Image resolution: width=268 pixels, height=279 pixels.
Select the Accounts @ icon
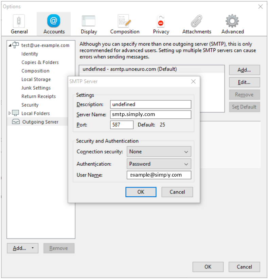(54, 21)
